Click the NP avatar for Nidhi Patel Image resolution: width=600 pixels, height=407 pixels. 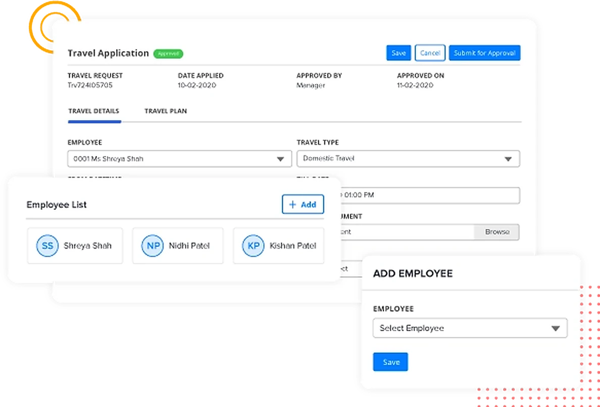click(x=153, y=246)
